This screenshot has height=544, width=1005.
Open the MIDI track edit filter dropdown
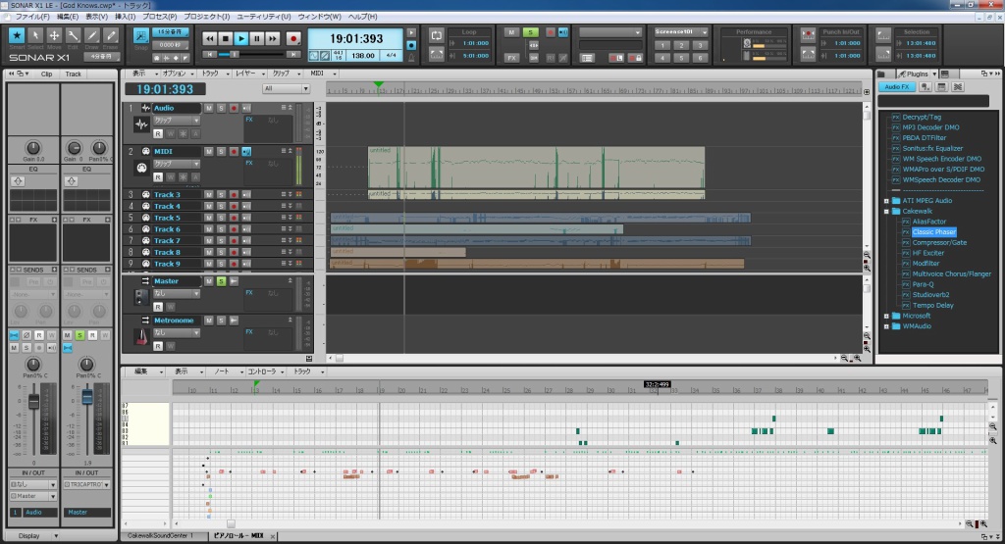[177, 164]
